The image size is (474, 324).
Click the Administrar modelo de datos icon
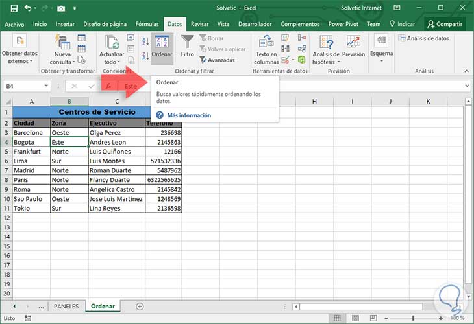coord(301,60)
